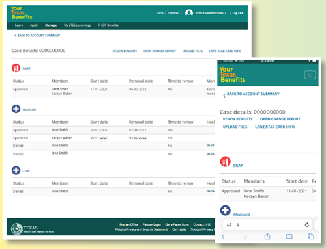Click Log Out in header

[238, 13]
